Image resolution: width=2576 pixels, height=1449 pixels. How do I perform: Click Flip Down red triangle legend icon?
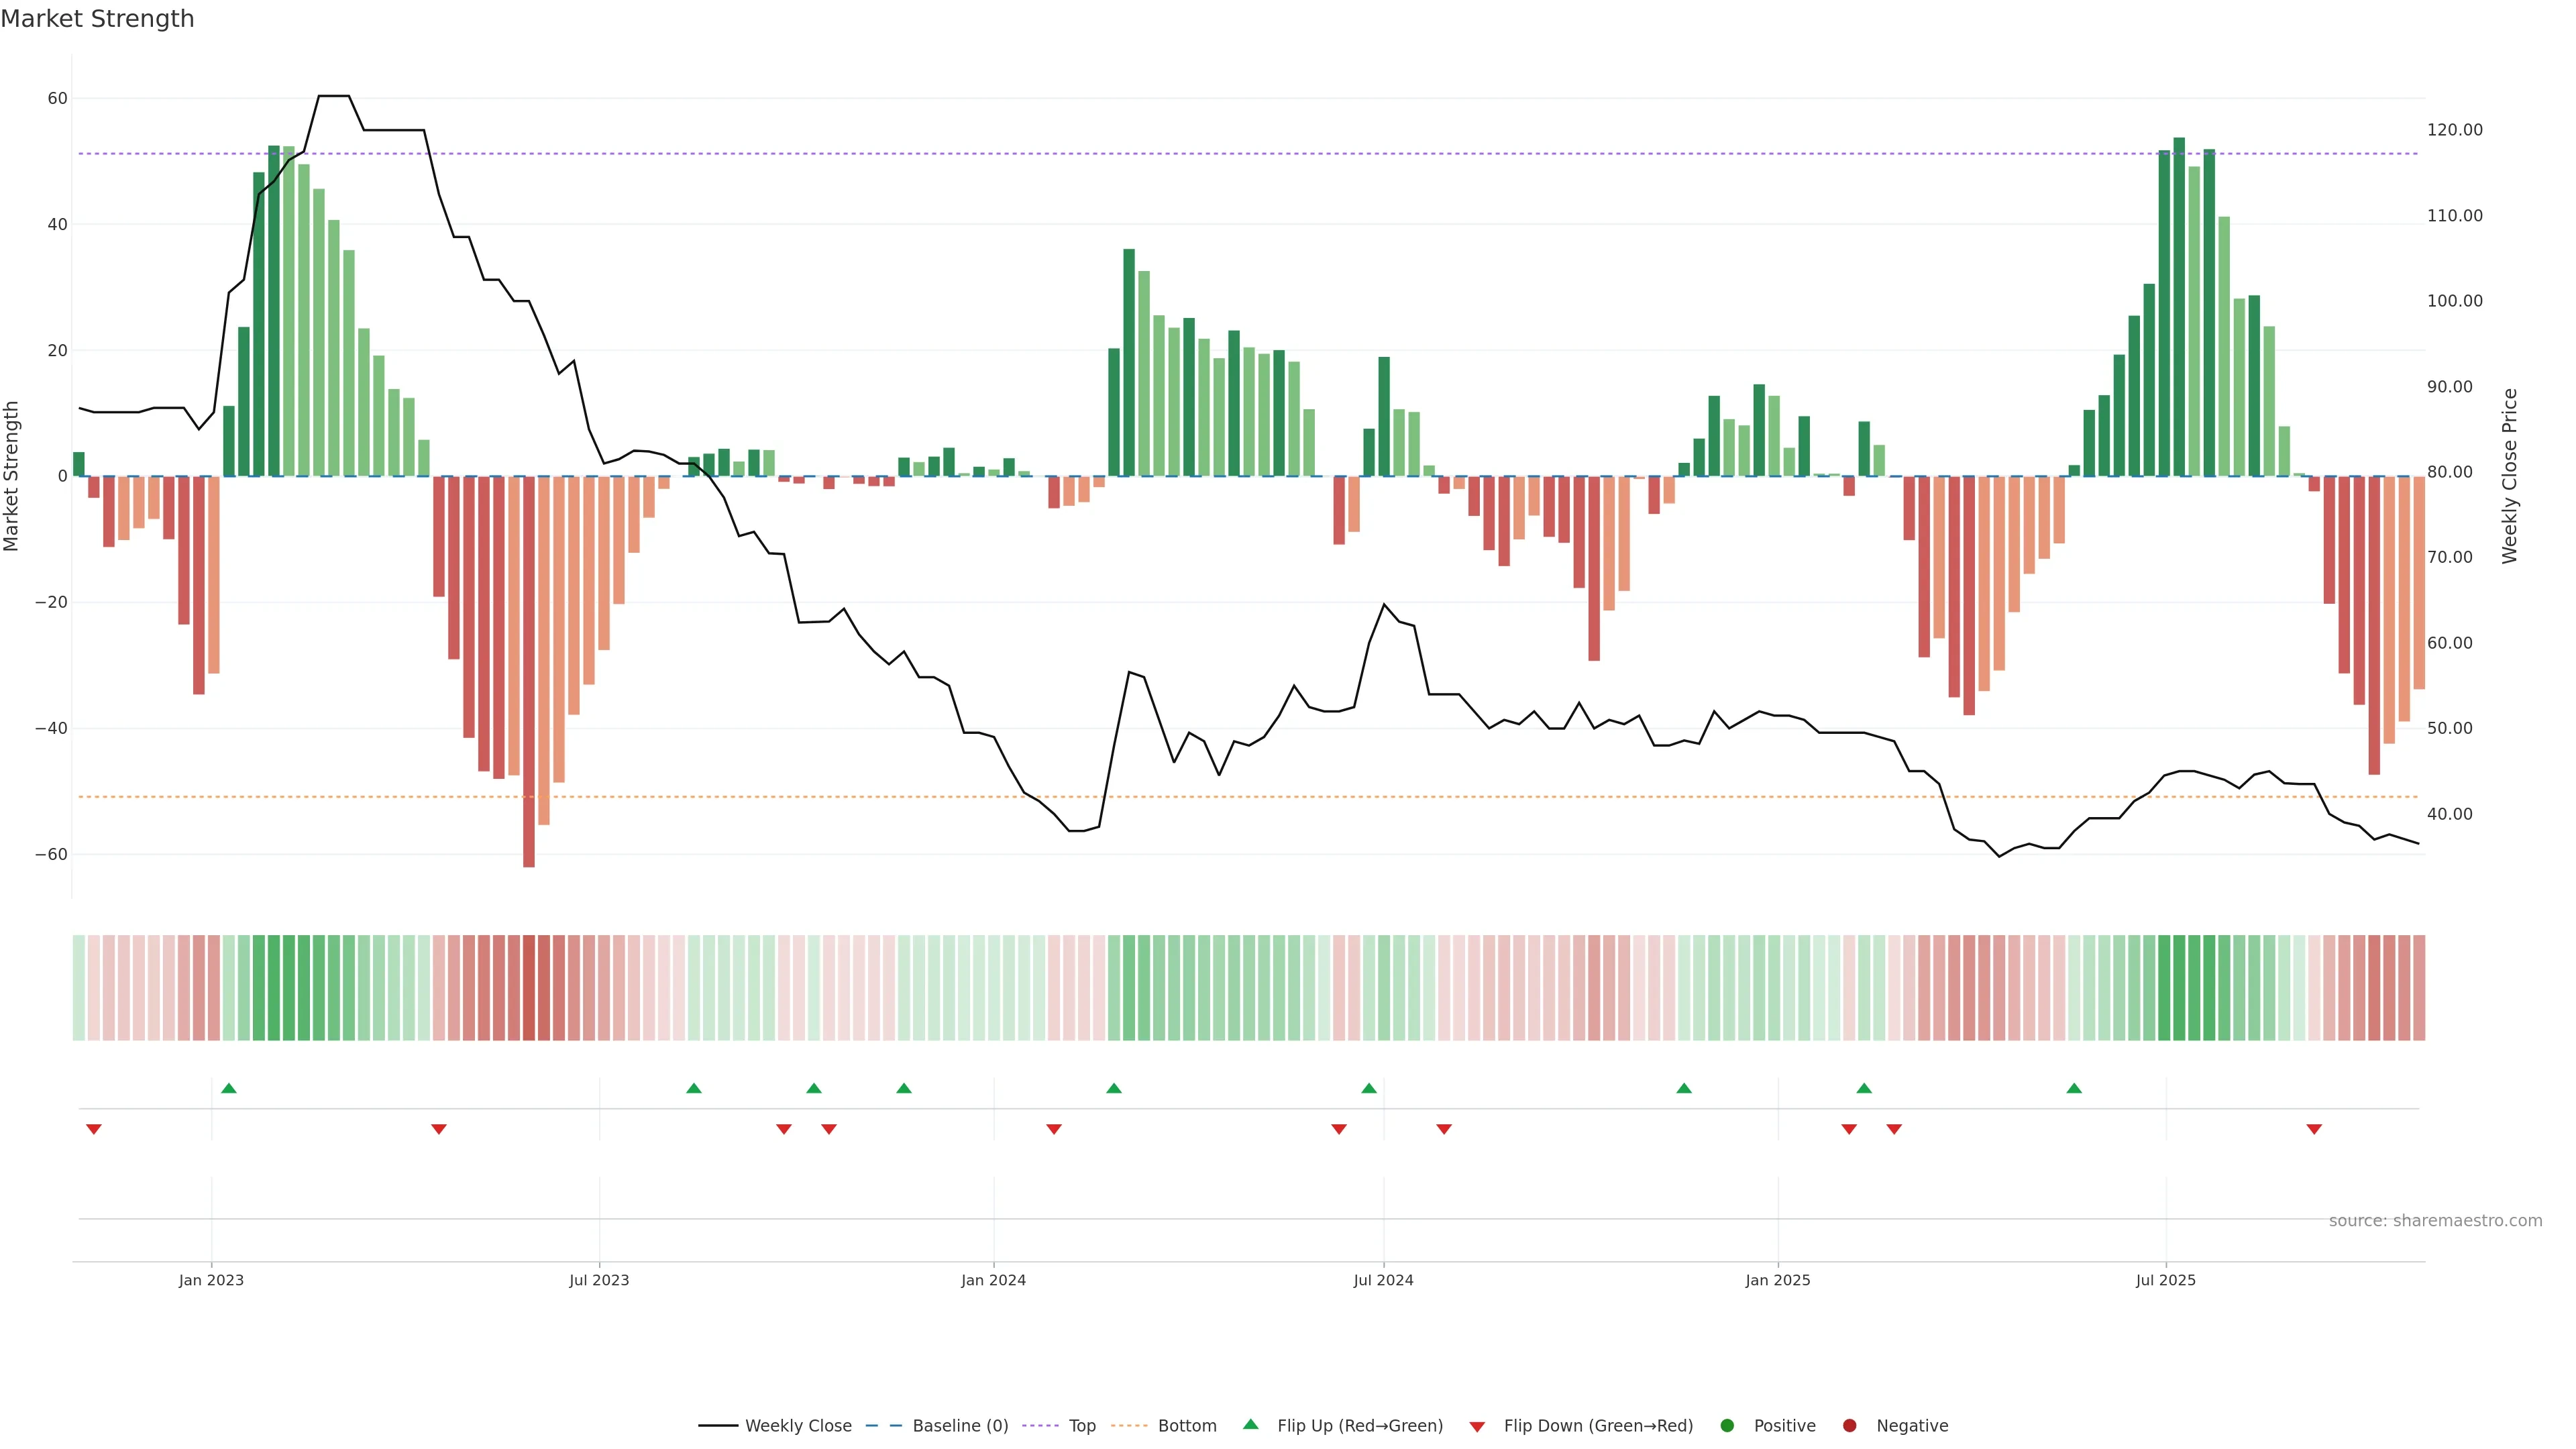[1477, 1426]
